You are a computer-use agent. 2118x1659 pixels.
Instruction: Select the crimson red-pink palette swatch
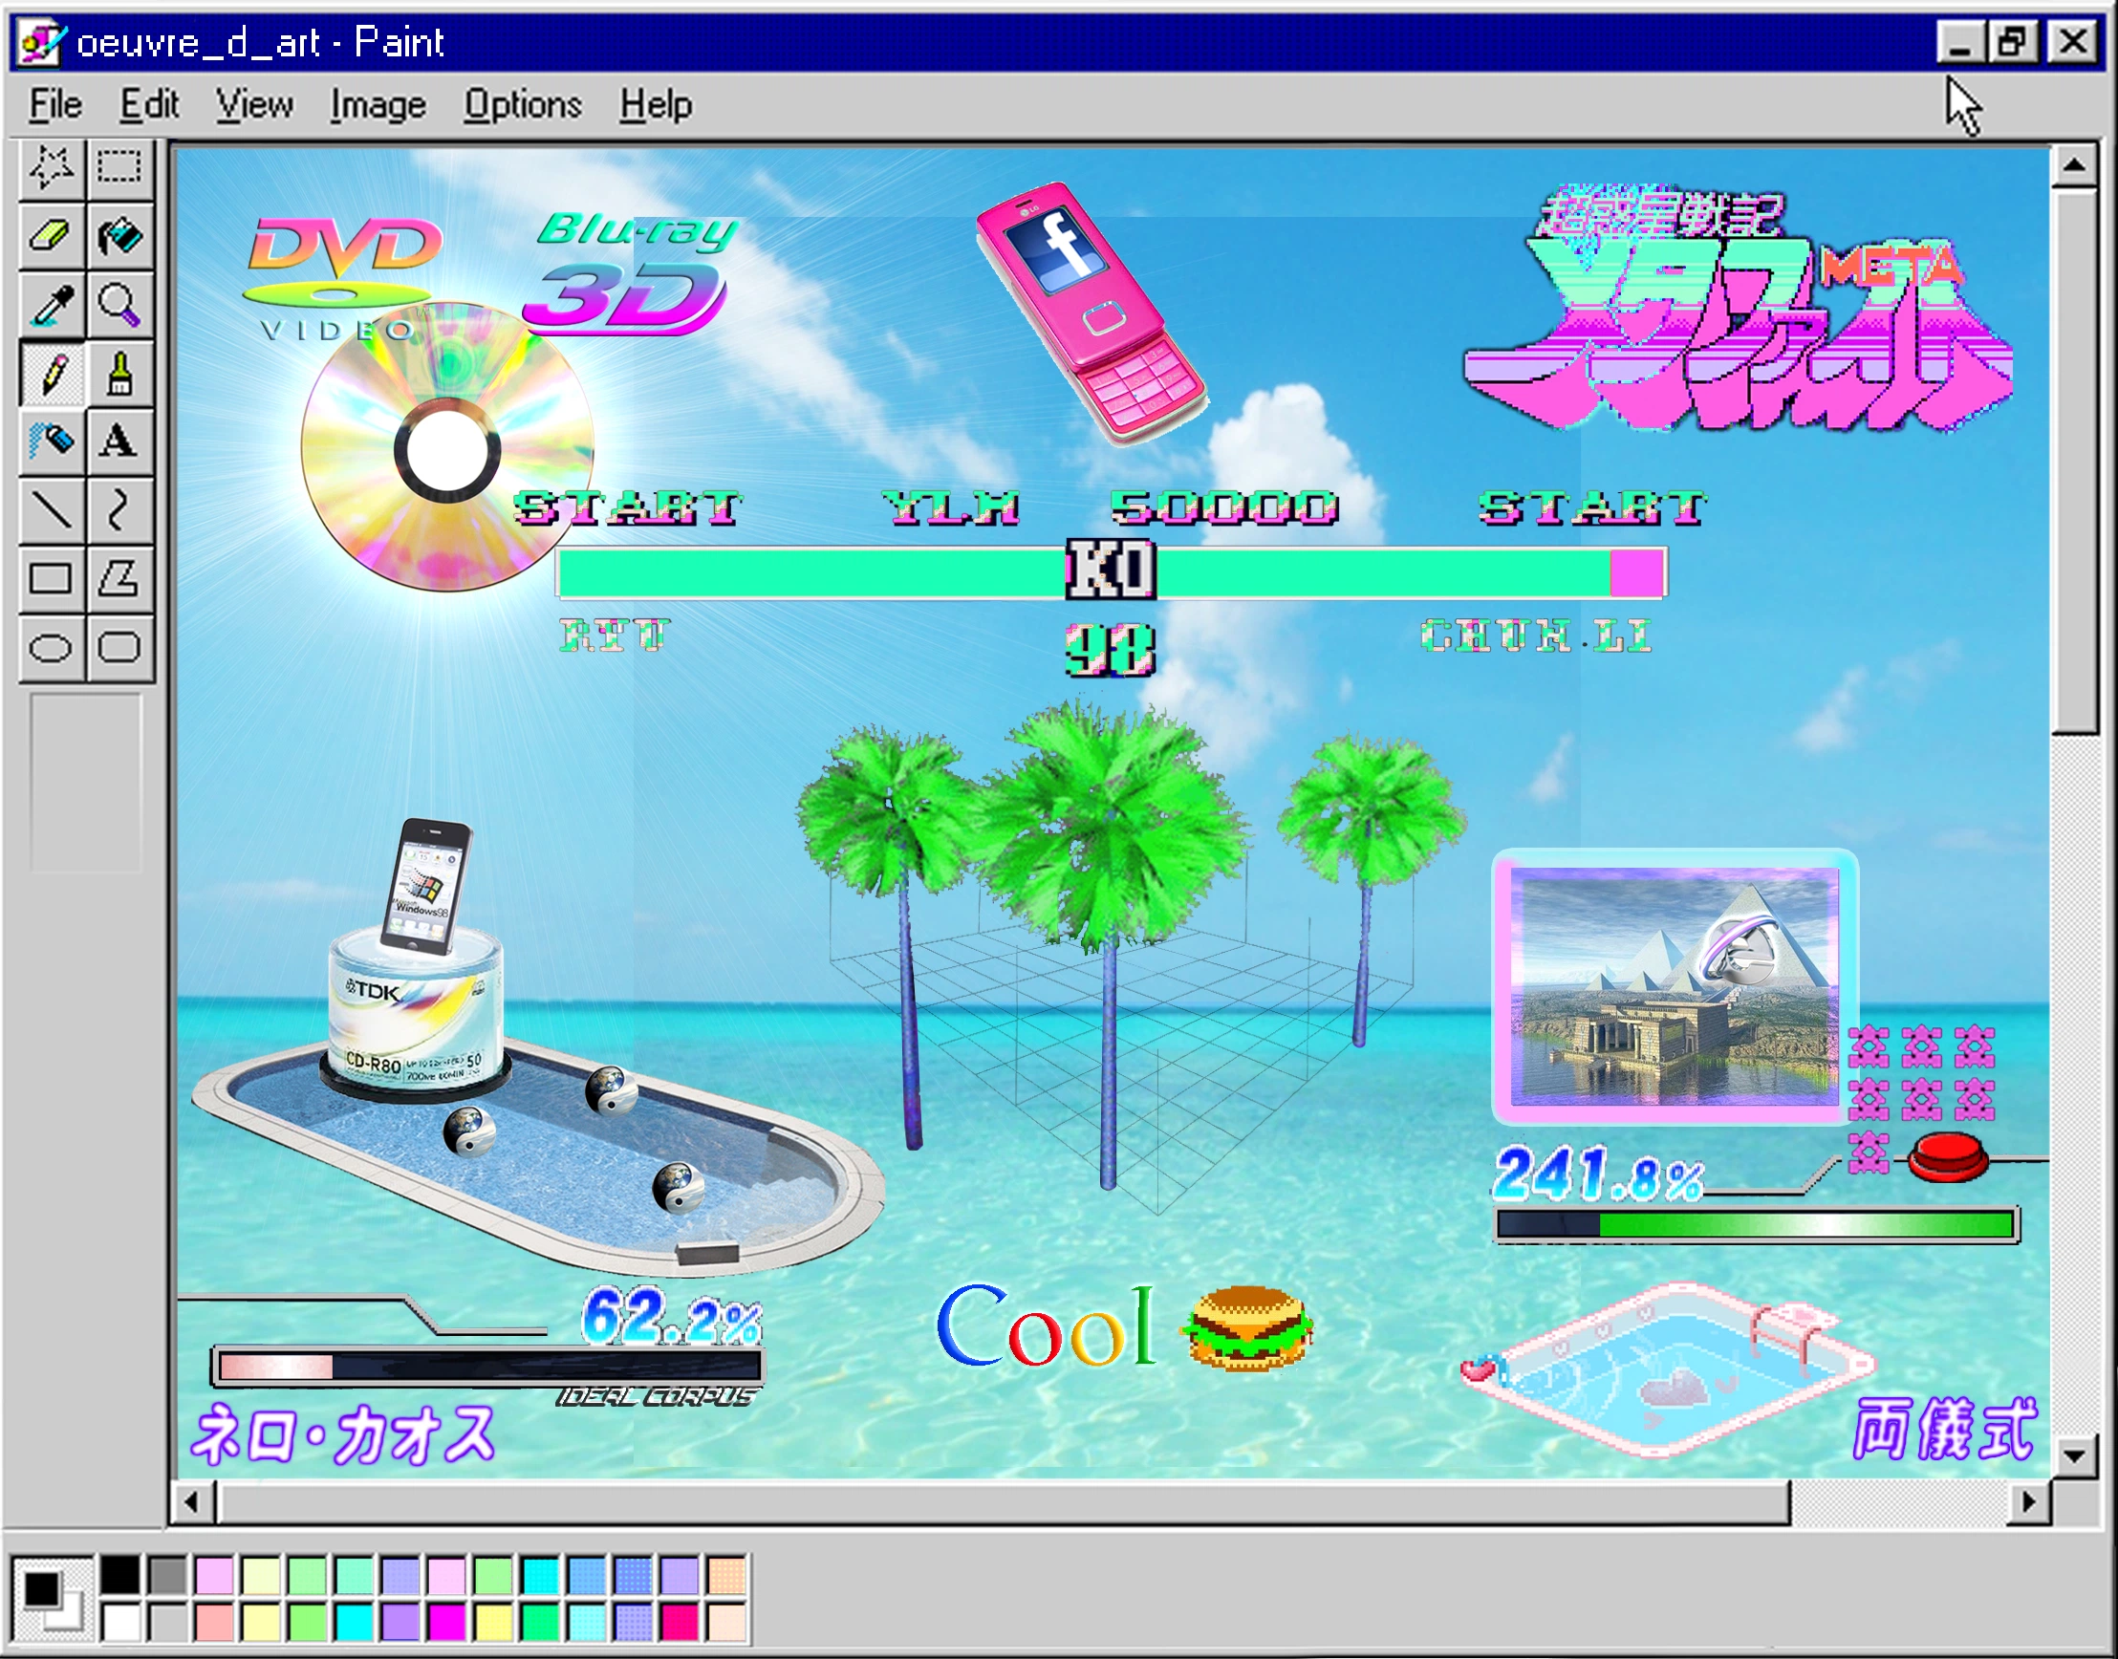[x=681, y=1622]
